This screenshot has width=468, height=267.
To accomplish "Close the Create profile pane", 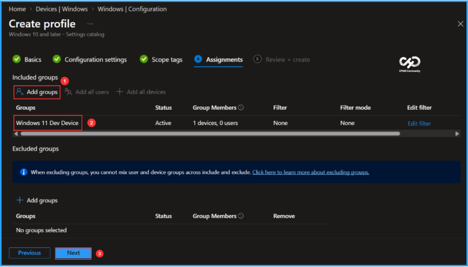I will pyautogui.click(x=460, y=24).
